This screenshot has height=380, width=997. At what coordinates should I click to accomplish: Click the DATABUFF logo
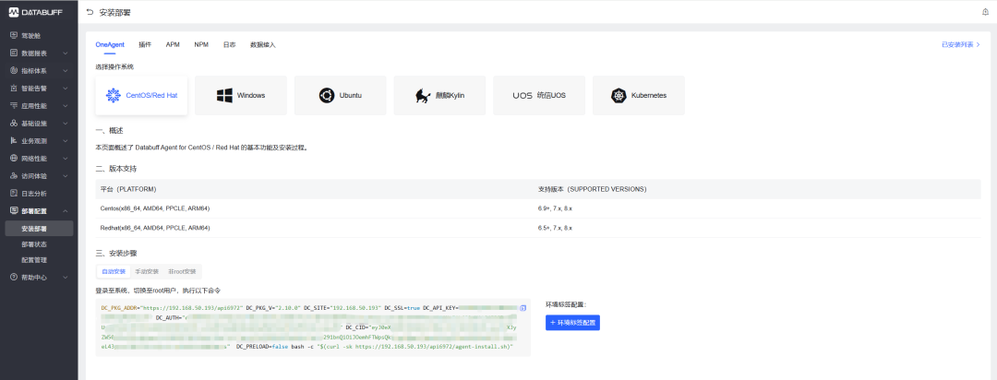[37, 12]
